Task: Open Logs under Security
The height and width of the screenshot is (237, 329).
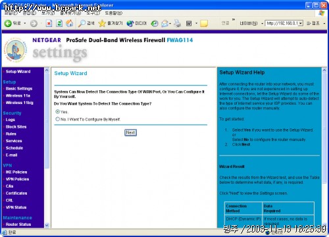Action: coord(10,120)
